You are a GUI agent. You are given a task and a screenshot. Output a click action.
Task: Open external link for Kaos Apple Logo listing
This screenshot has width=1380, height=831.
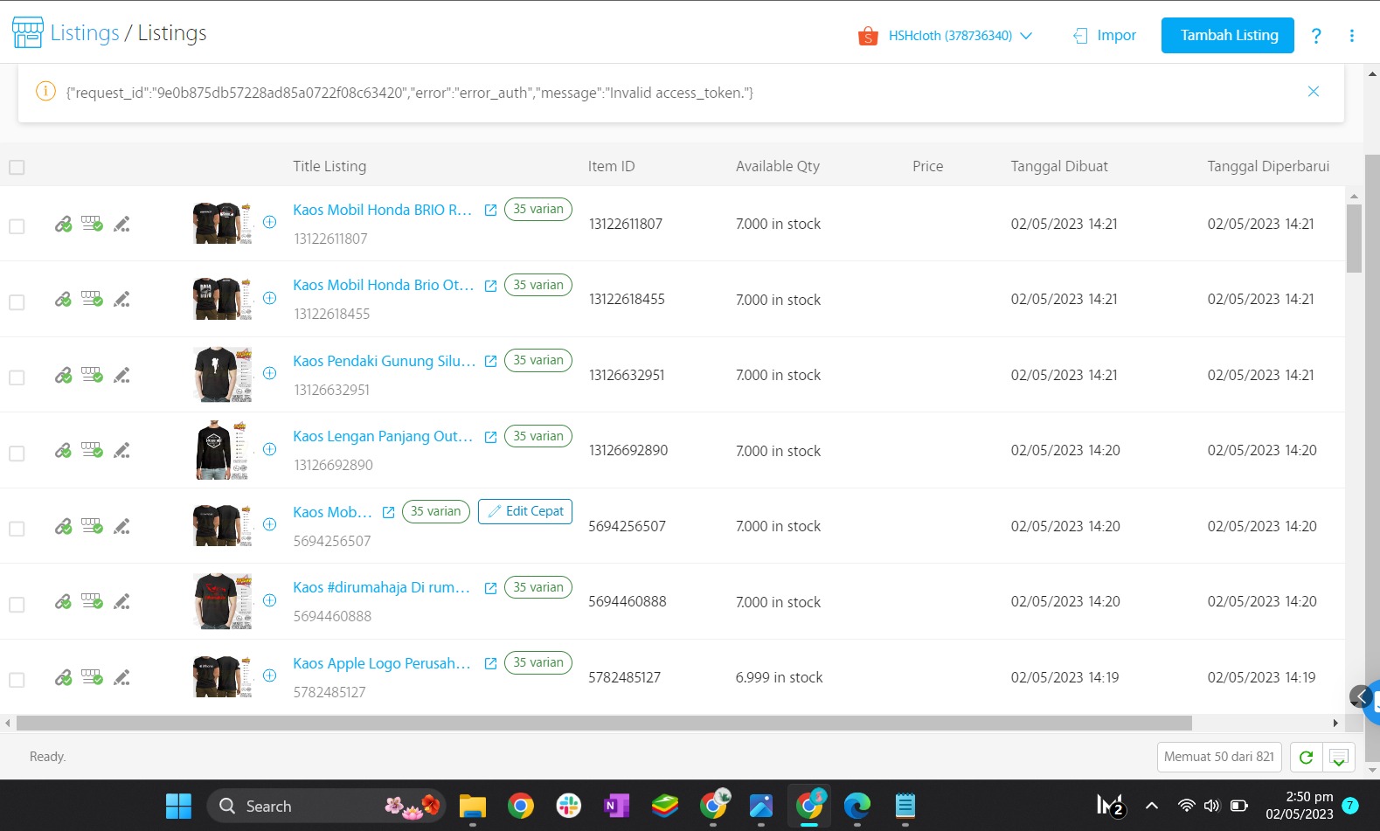click(x=490, y=664)
